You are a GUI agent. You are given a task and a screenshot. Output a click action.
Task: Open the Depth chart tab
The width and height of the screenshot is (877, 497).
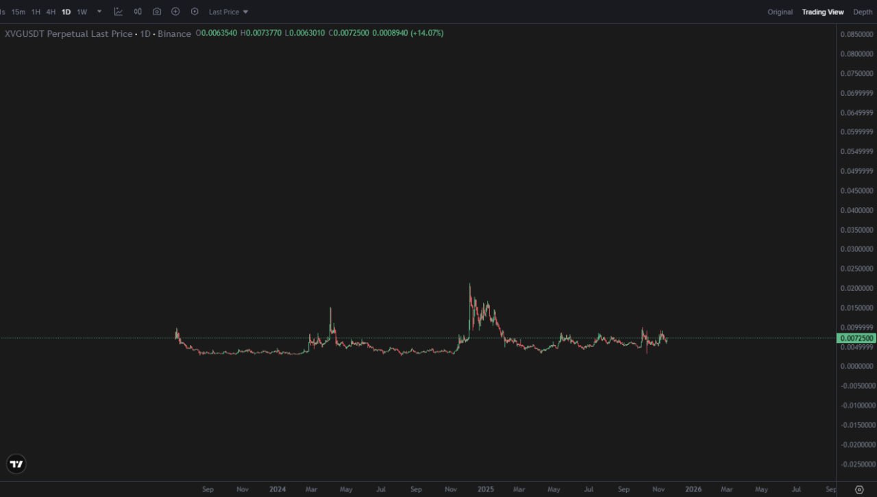(863, 12)
